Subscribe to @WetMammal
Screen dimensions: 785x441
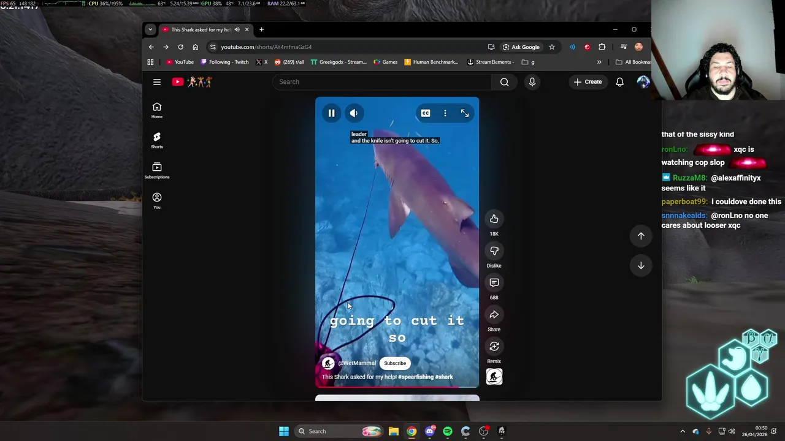(395, 363)
